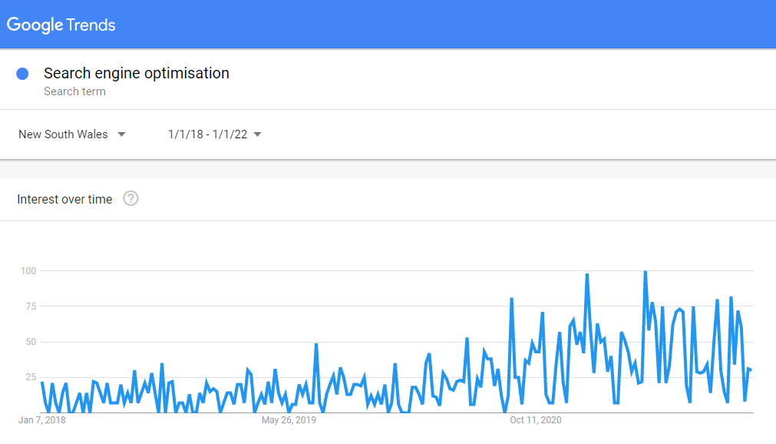Open the 1/1/18 - 1/1/22 date range dropdown
776x444 pixels.
point(215,134)
